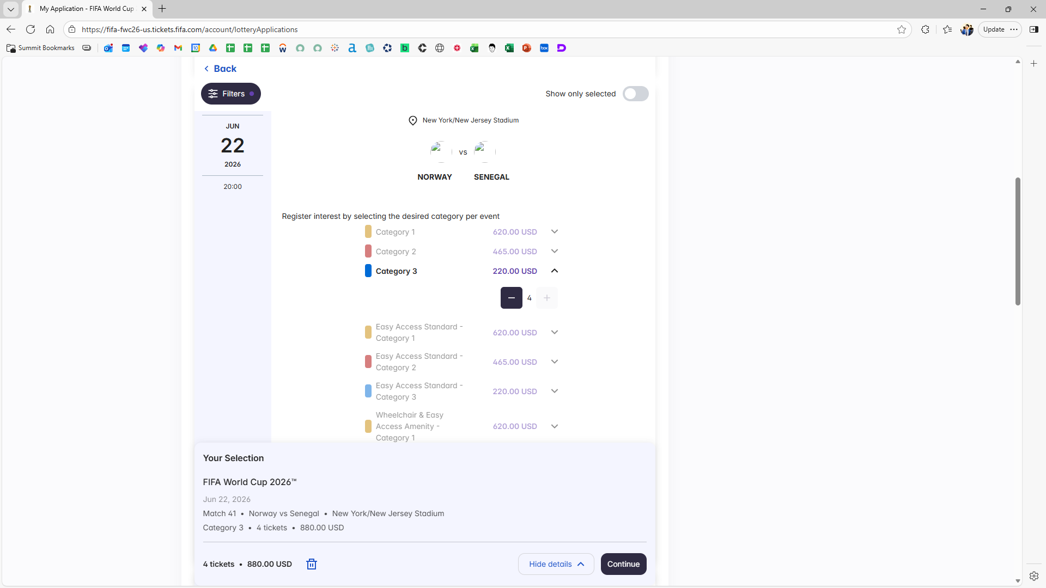Screen dimensions: 1046x588
Task: Go to the browser home page
Action: tap(50, 29)
